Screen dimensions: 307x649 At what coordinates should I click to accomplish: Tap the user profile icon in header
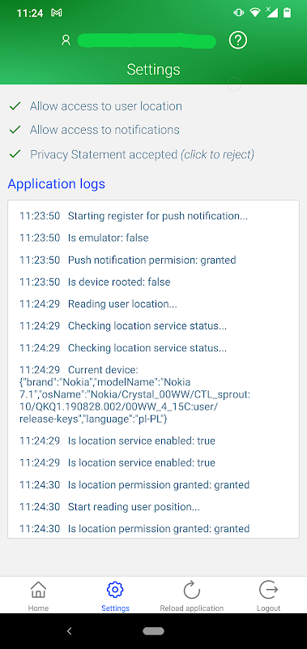(x=66, y=40)
